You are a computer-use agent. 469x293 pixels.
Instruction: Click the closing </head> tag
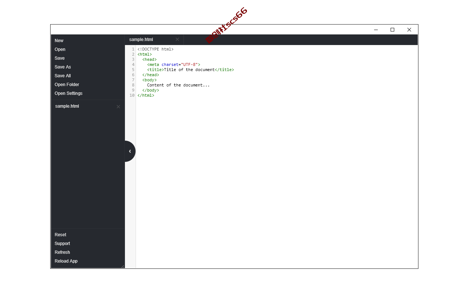click(151, 75)
